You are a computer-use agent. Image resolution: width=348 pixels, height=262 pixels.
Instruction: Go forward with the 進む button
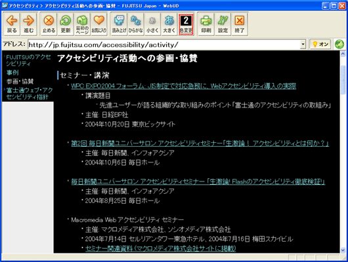coord(29,24)
